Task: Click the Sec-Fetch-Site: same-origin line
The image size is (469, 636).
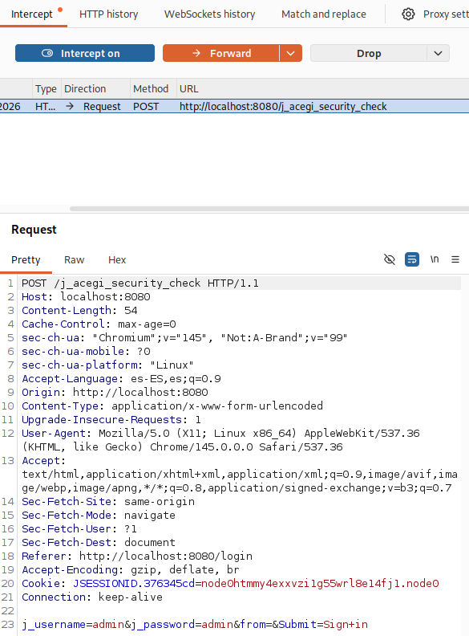Action: click(108, 501)
